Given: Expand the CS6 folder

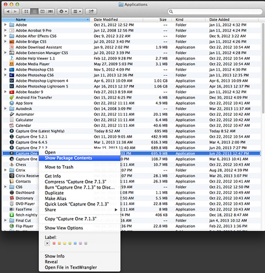Looking at the screenshot, I should pyautogui.click(x=5, y=187).
